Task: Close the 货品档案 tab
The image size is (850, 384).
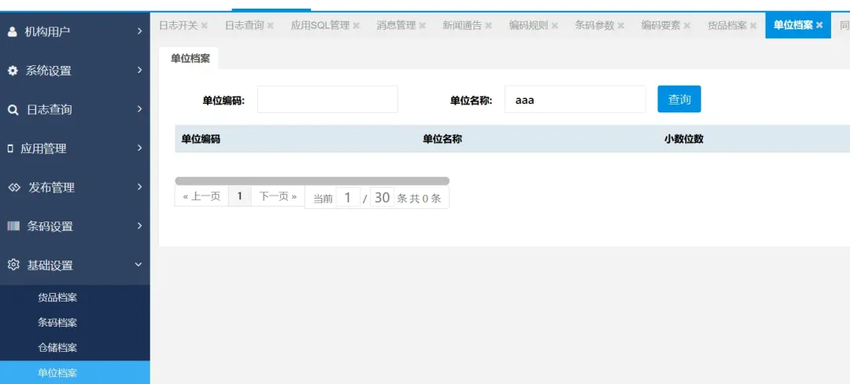Action: pos(753,25)
